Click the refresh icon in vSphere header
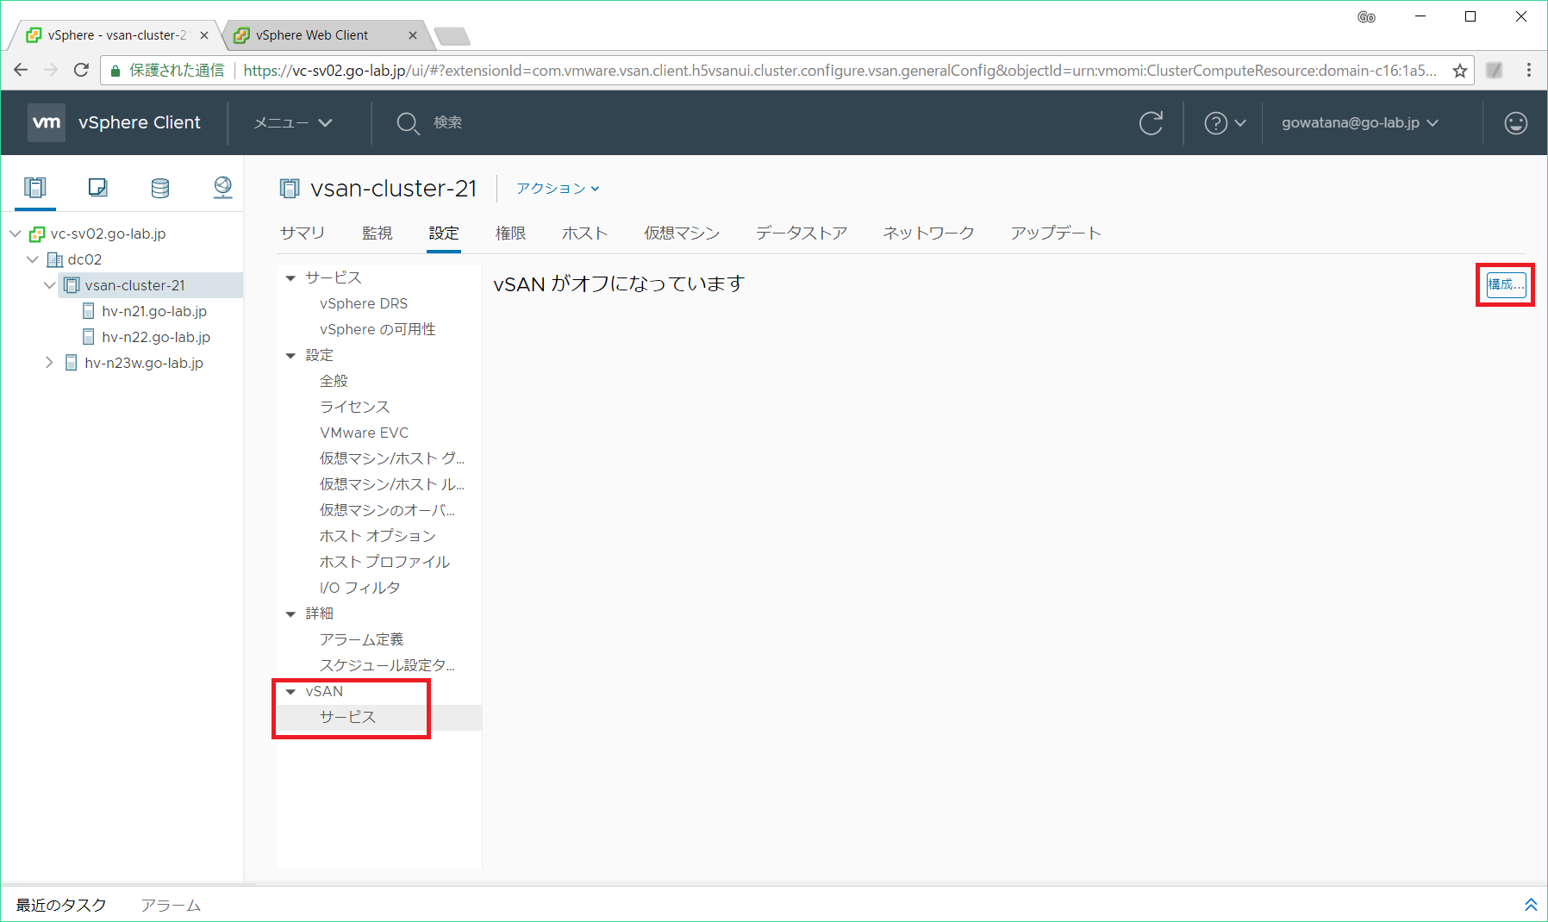Screen dimensions: 1548x922 (1151, 123)
